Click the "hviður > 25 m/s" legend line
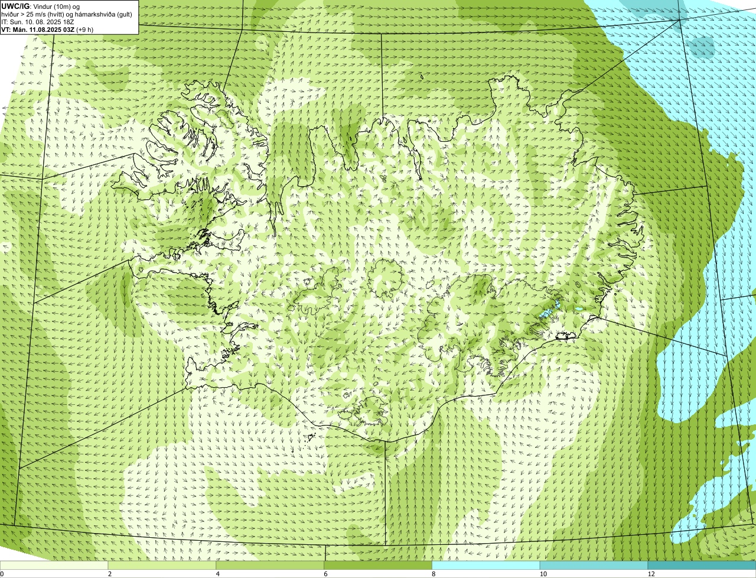 click(67, 14)
